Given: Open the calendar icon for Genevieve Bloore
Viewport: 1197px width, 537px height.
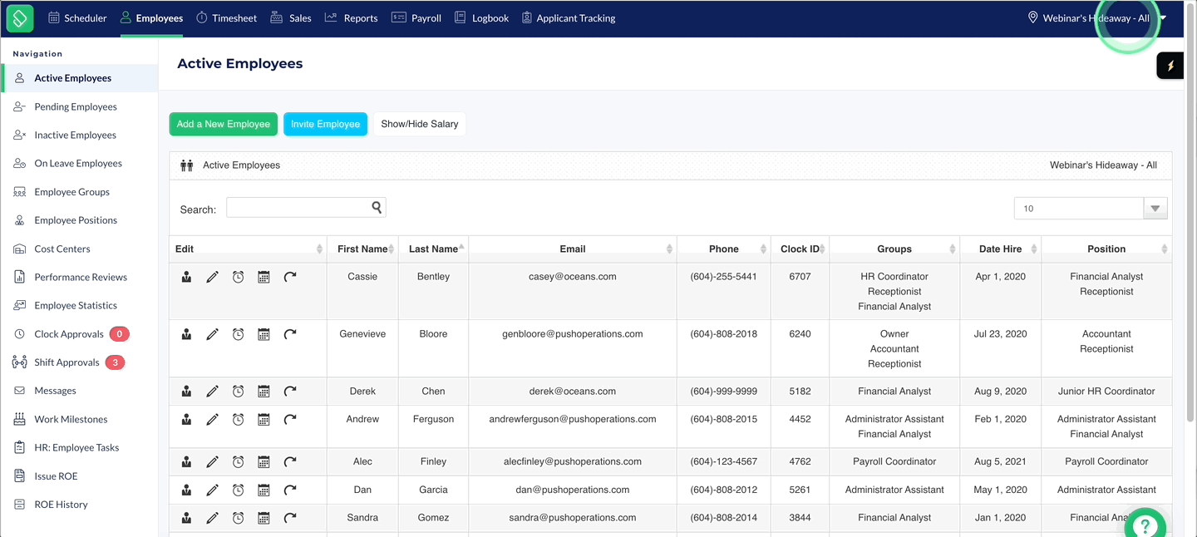Looking at the screenshot, I should [x=264, y=334].
